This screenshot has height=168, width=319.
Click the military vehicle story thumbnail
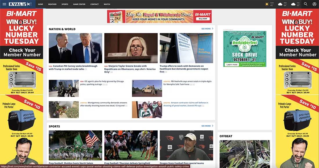click(x=147, y=88)
